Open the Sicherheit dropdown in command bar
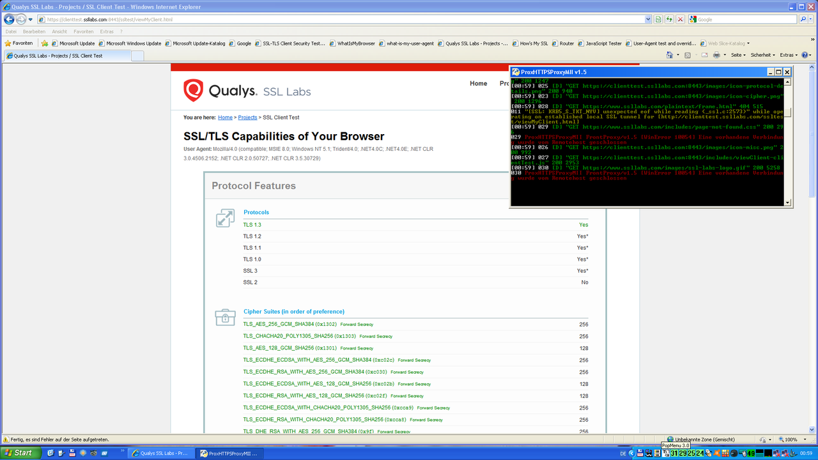Image resolution: width=818 pixels, height=460 pixels. pos(763,56)
